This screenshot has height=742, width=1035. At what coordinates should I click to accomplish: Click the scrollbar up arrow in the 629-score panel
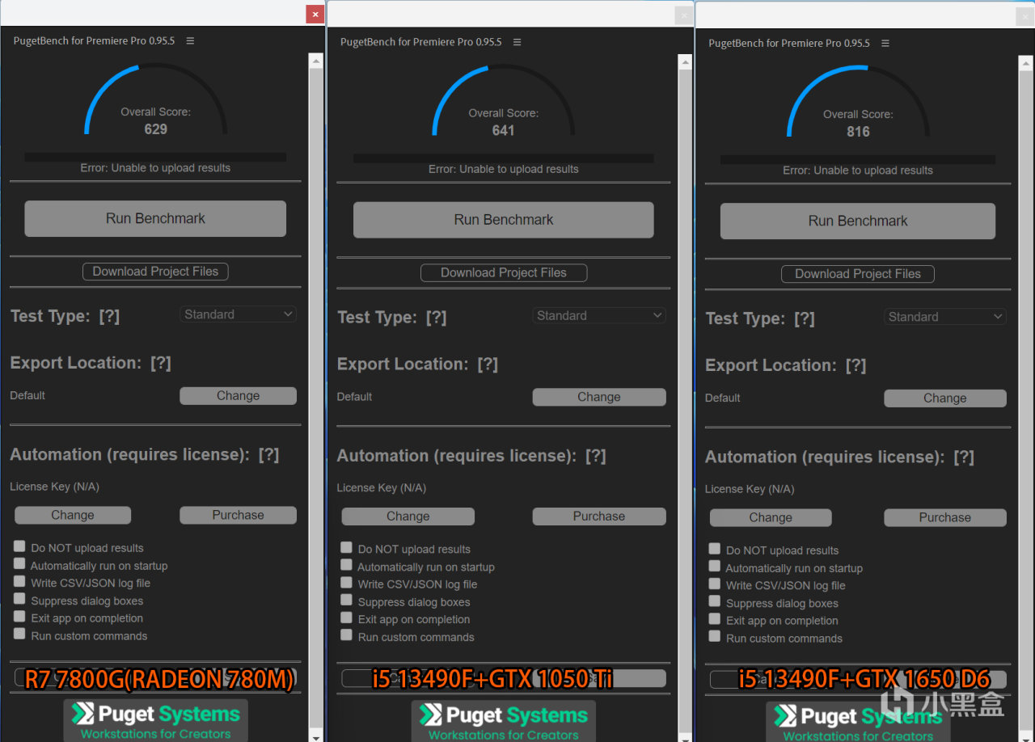coord(316,61)
